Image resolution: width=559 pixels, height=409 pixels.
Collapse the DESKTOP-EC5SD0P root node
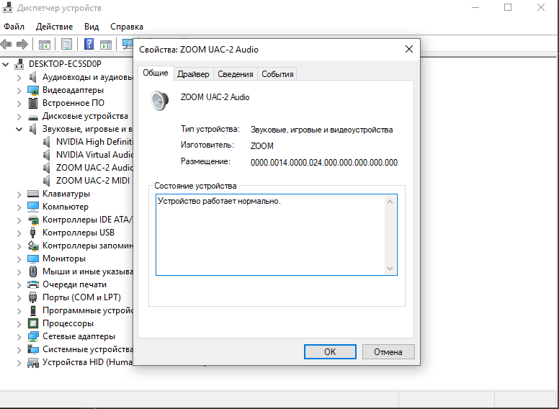click(5, 65)
